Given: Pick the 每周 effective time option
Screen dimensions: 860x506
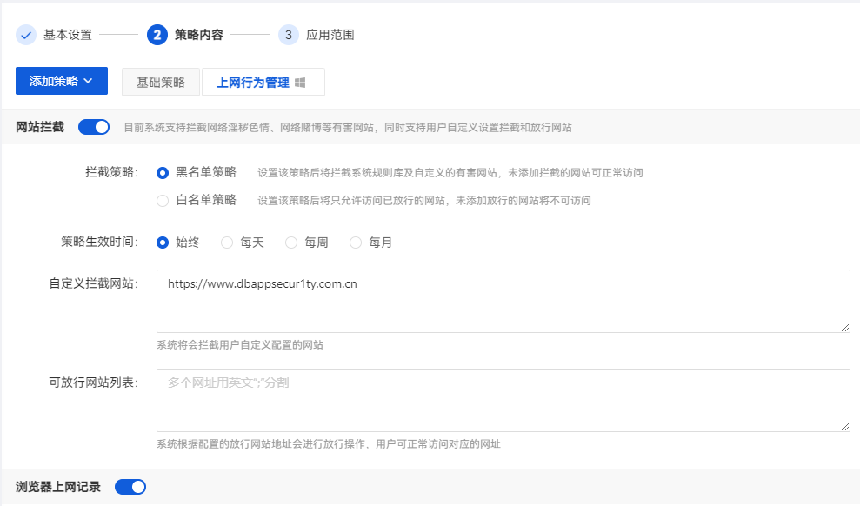Looking at the screenshot, I should pyautogui.click(x=291, y=243).
